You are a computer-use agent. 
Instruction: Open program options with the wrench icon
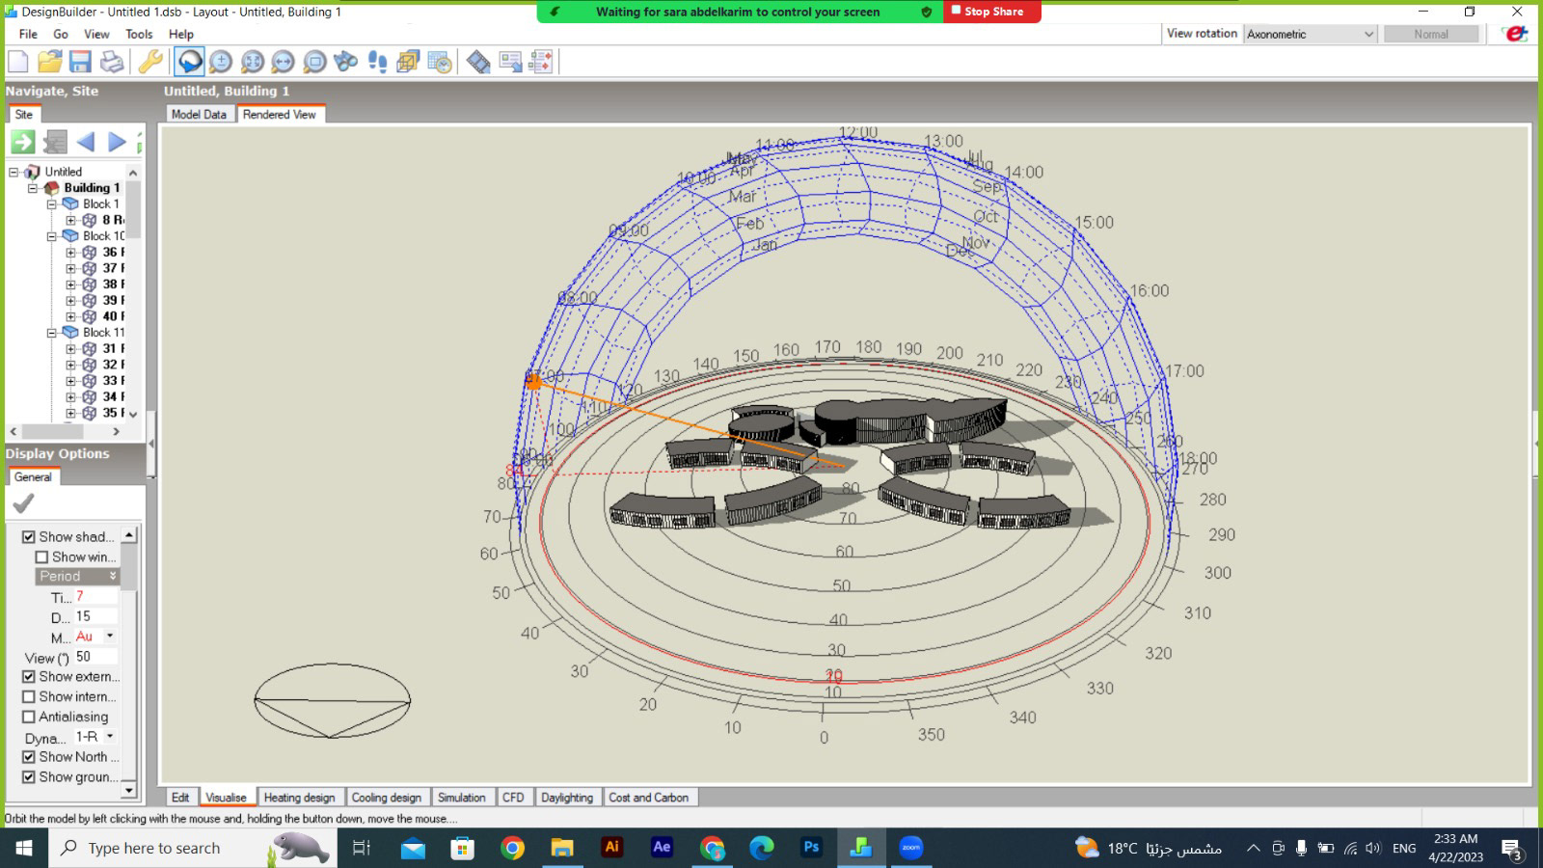tap(149, 62)
